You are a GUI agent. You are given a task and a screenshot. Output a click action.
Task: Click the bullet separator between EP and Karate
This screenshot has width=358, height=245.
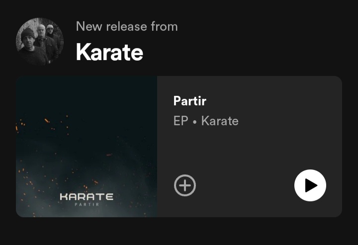[x=194, y=122]
